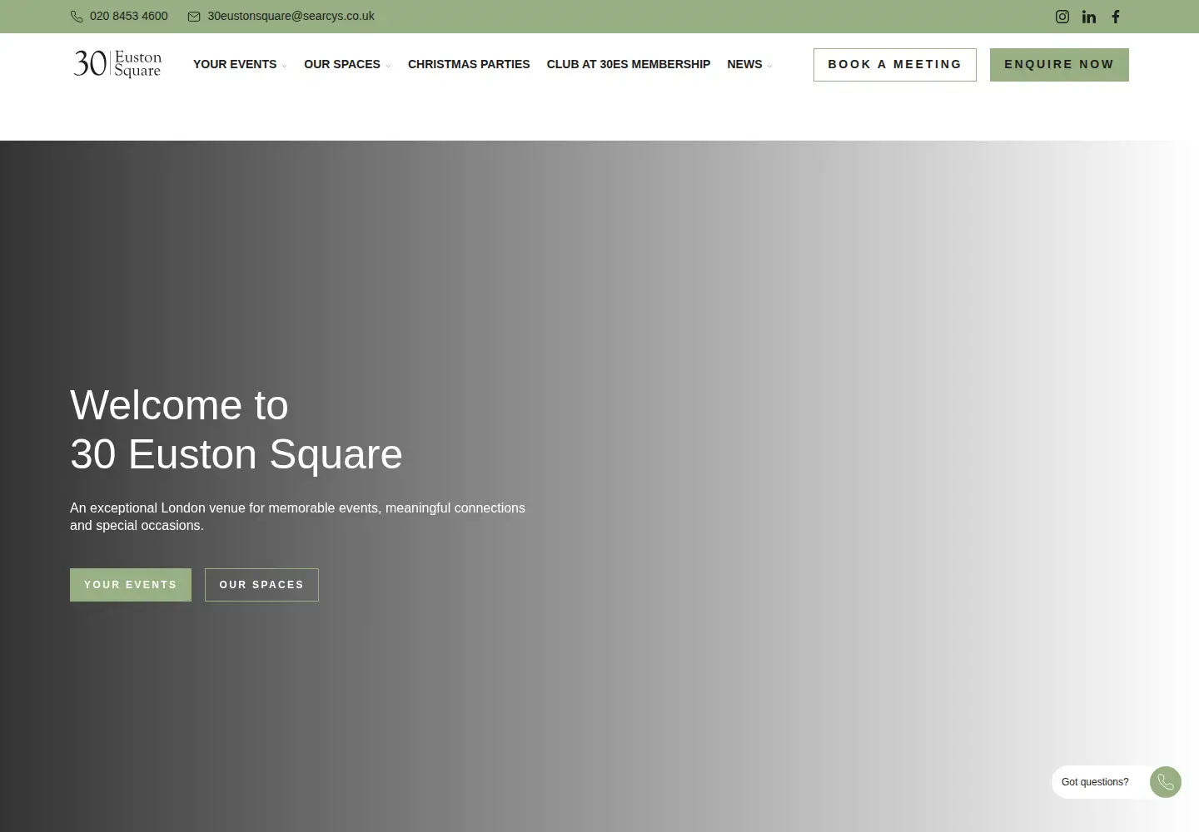Click the phone handset icon in top bar
Screen dimensions: 1199x832
77,17
